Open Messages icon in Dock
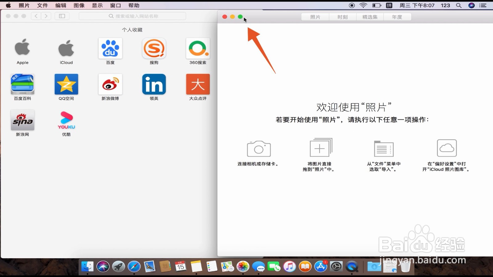This screenshot has width=493, height=277. pyautogui.click(x=259, y=266)
